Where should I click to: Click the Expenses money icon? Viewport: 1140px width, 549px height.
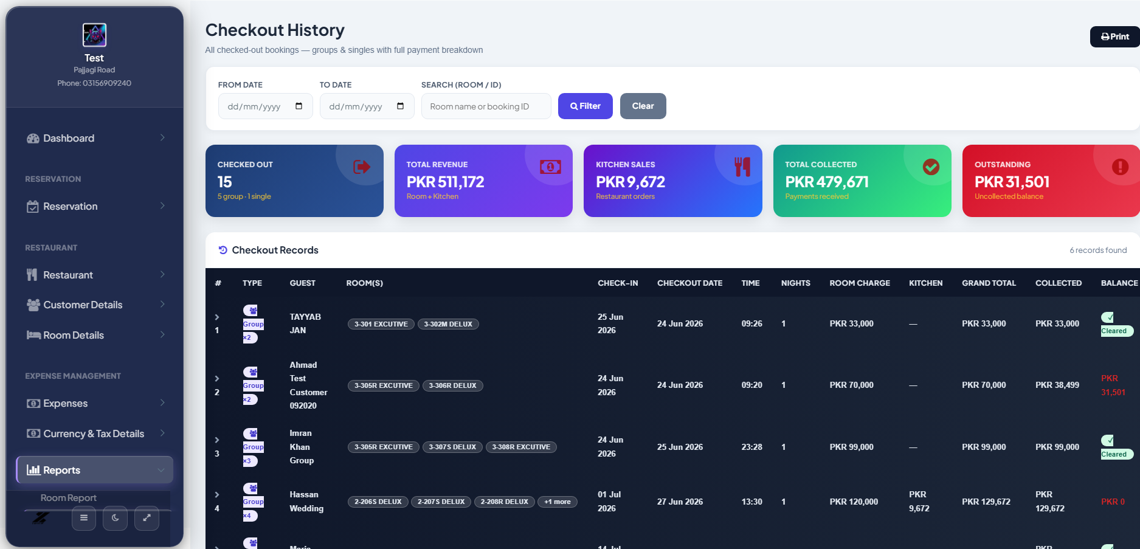pyautogui.click(x=33, y=403)
